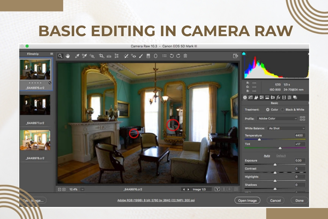This screenshot has height=219, width=328.
Task: Open the Tone Curve panel tab
Action: [x=250, y=97]
